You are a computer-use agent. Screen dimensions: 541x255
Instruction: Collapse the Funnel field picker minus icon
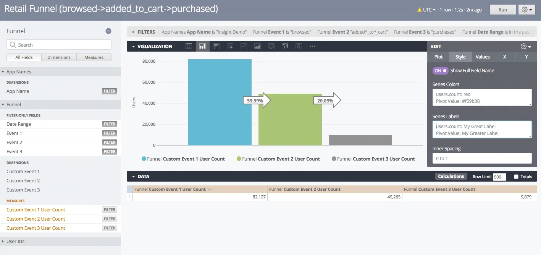tap(108, 31)
